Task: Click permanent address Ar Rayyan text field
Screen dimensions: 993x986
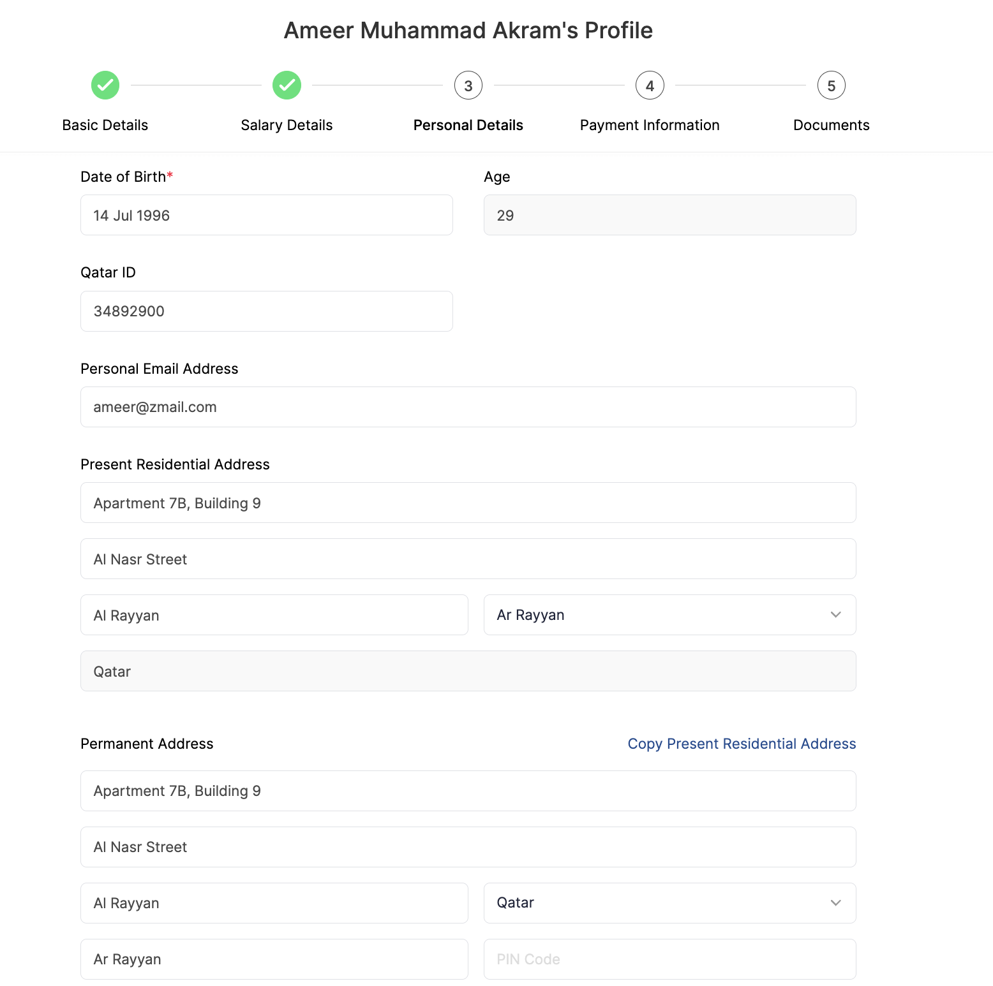Action: click(x=274, y=959)
